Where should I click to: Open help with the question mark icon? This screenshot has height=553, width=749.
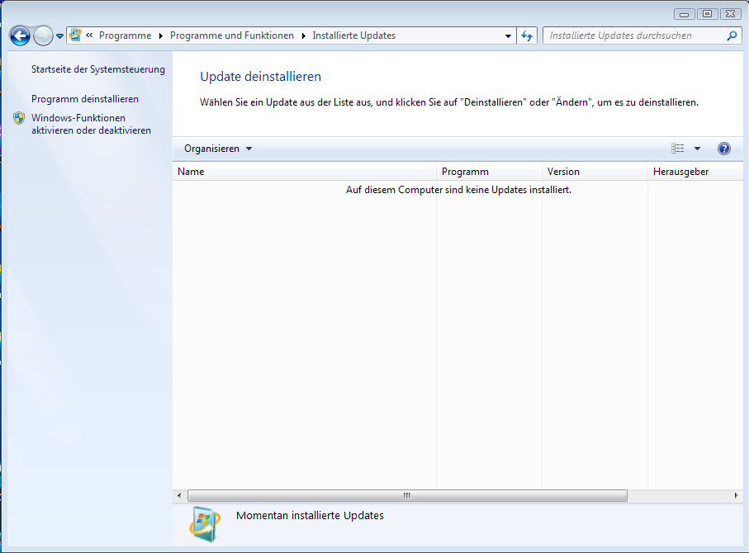click(x=723, y=149)
